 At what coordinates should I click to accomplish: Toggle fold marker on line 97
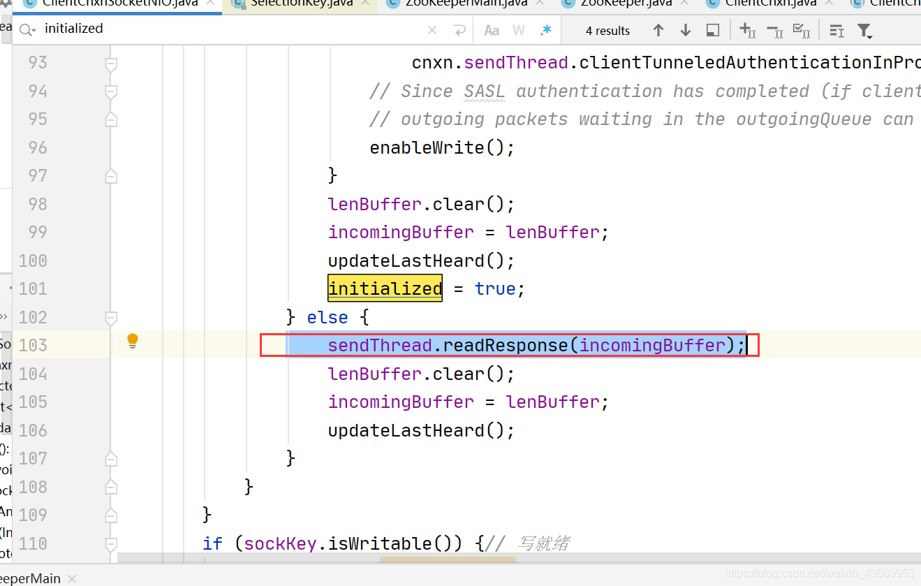(110, 176)
